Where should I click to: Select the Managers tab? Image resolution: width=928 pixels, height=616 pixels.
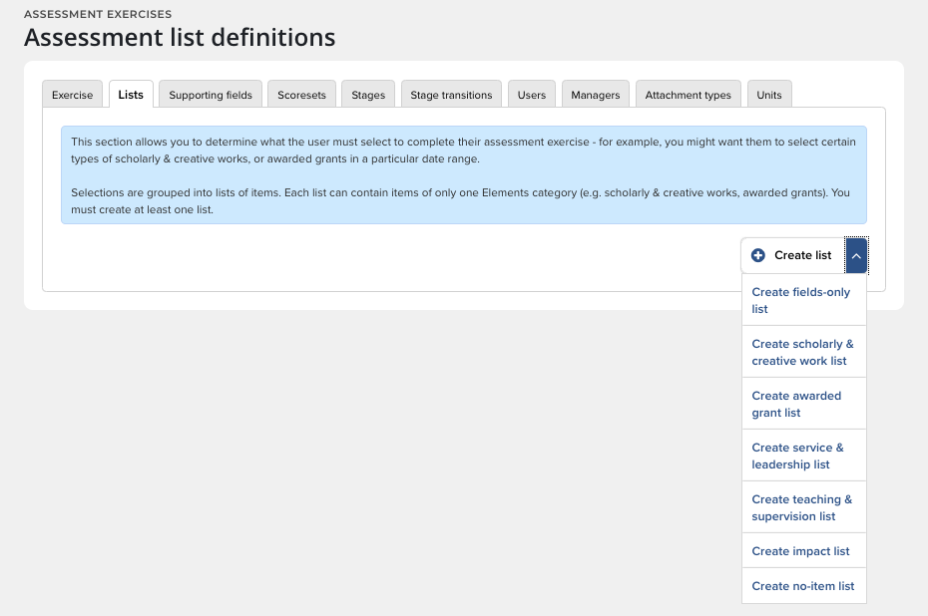pos(596,95)
